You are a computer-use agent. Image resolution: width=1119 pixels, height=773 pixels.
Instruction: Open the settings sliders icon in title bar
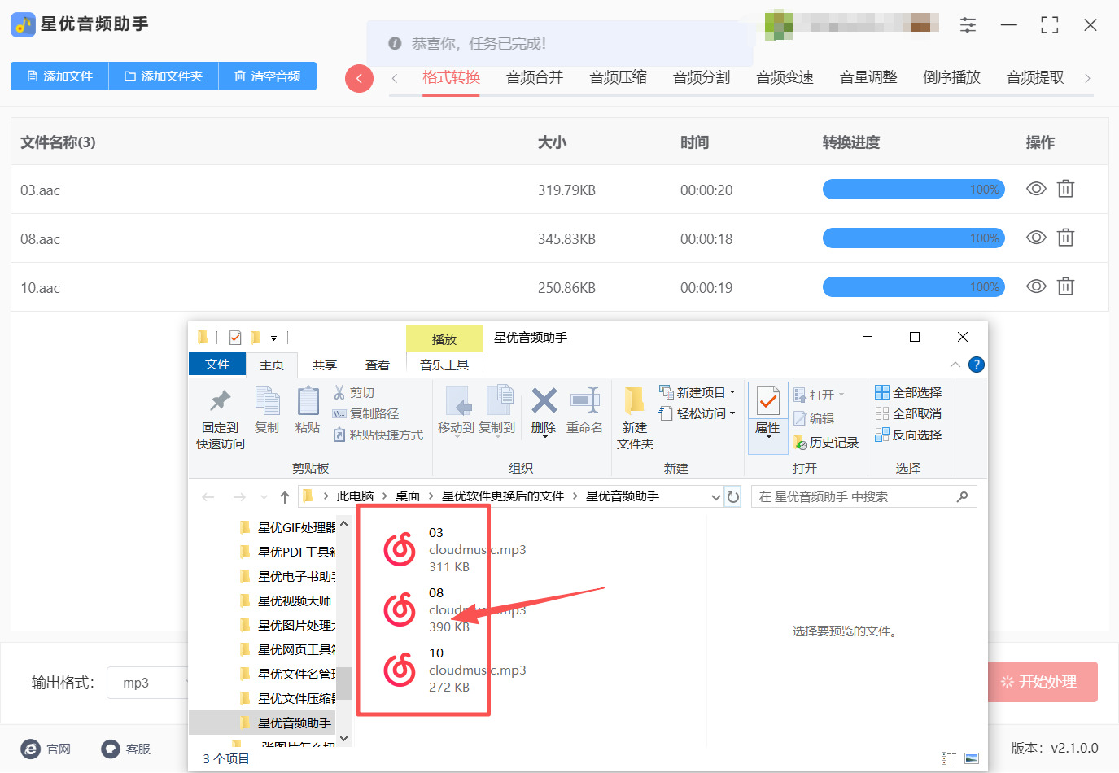[x=968, y=25]
